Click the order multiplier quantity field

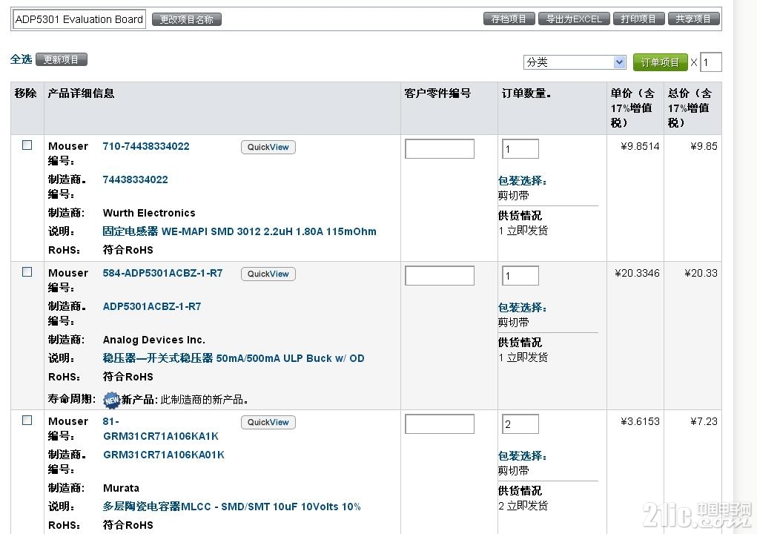click(x=710, y=62)
